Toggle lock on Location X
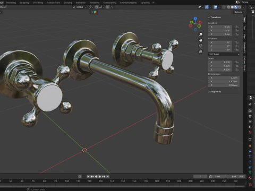 (237, 27)
